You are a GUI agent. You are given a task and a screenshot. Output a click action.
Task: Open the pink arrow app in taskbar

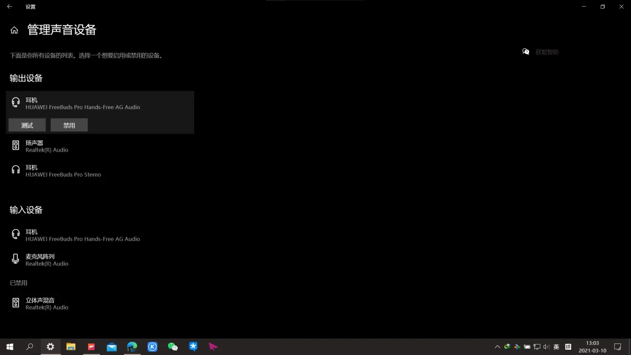(x=213, y=347)
